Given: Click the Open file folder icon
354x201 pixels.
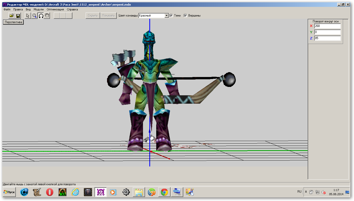Looking at the screenshot, I should coord(11,16).
